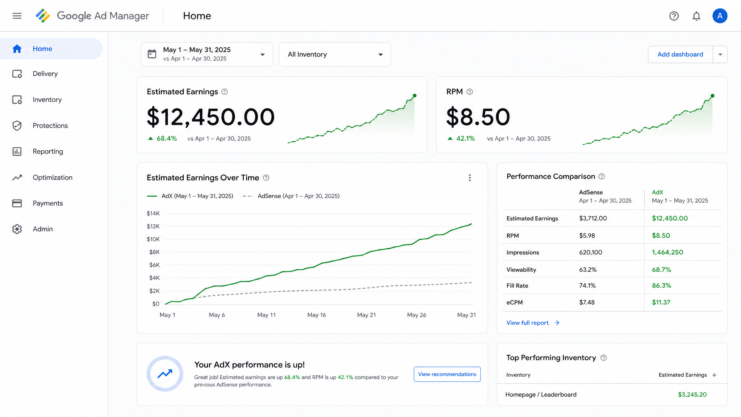Click the May 16 axis label

(x=317, y=315)
